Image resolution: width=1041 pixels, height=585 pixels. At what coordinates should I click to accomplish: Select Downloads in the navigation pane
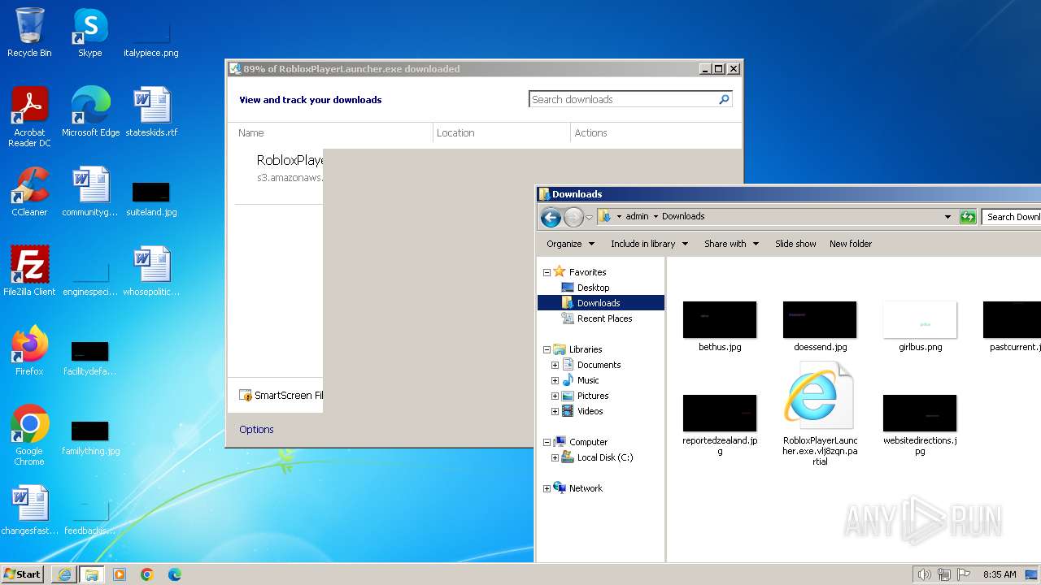tap(600, 303)
